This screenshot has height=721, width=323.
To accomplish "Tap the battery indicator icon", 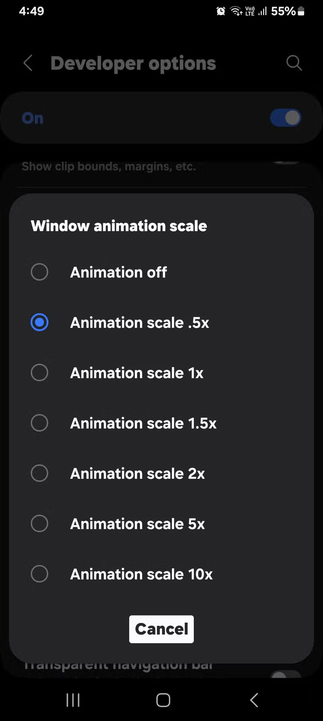I will coord(301,11).
